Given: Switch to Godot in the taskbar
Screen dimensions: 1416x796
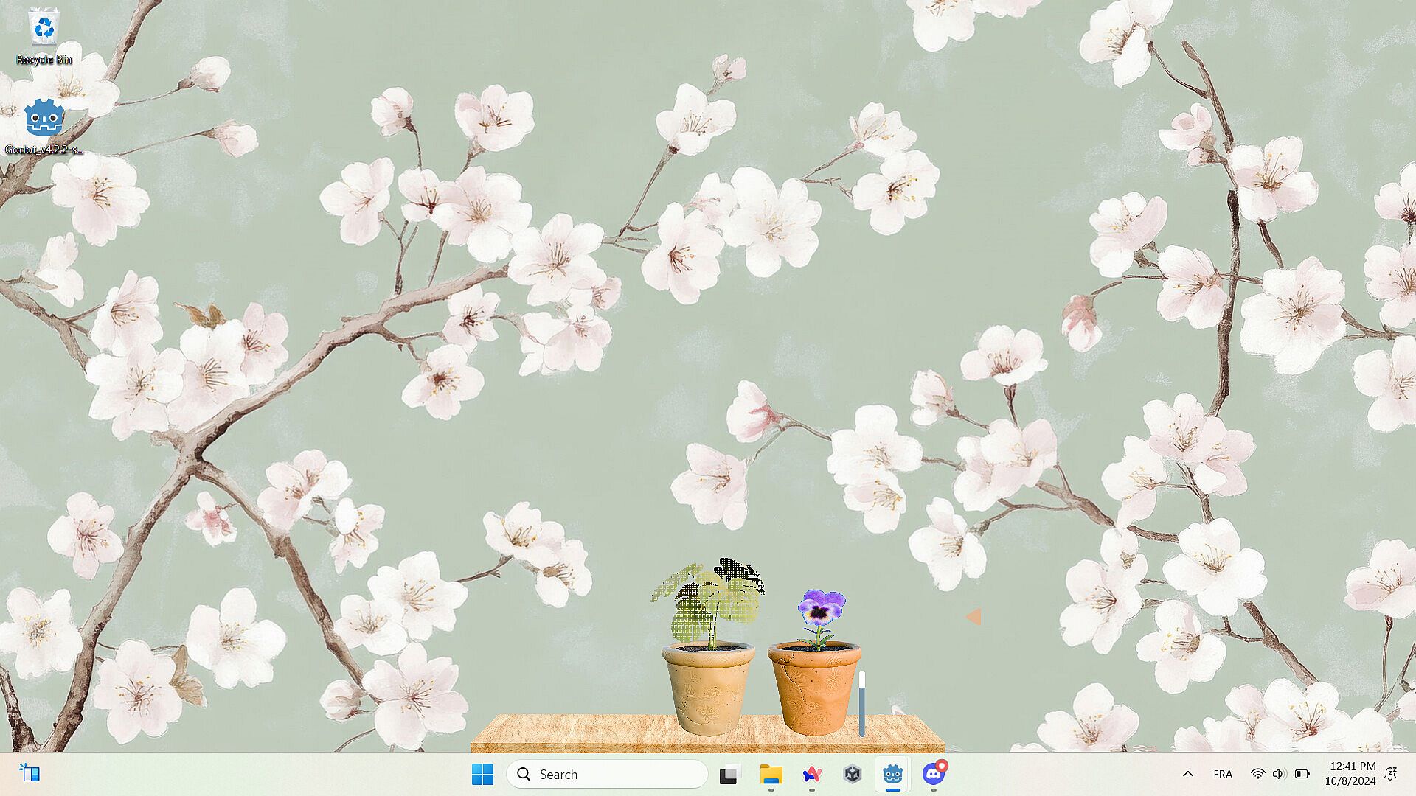Looking at the screenshot, I should 892,774.
